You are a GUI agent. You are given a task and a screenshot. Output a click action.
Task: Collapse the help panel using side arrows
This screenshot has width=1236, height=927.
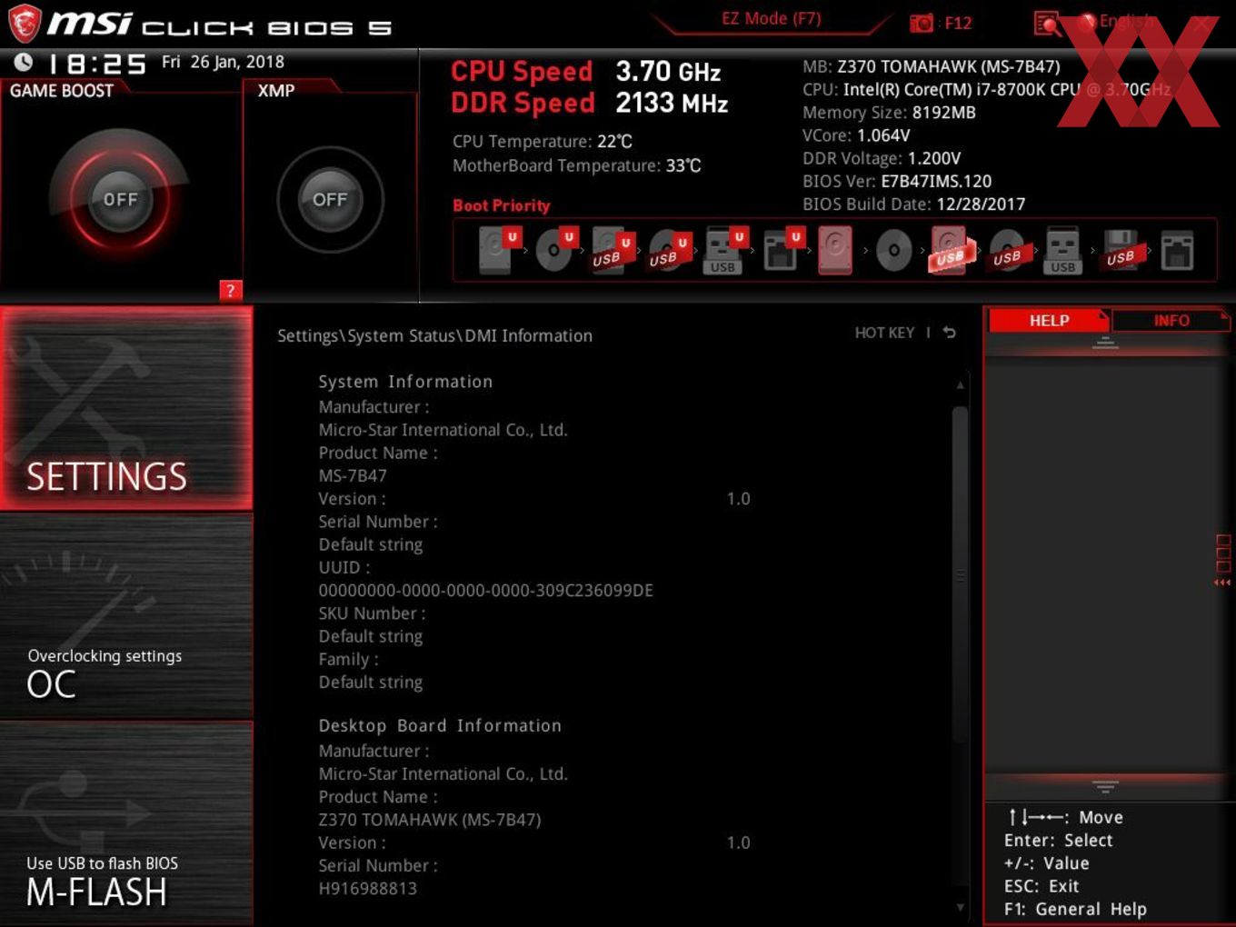1223,583
